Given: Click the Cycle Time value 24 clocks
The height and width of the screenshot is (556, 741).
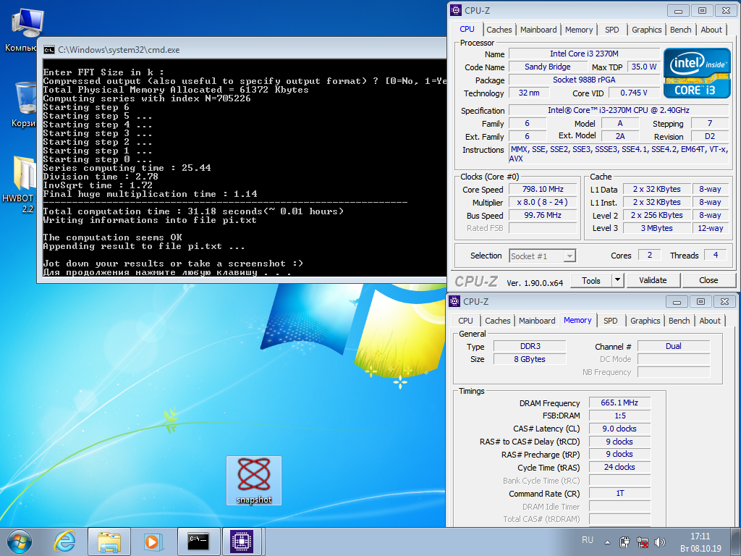Looking at the screenshot, I should (x=619, y=467).
